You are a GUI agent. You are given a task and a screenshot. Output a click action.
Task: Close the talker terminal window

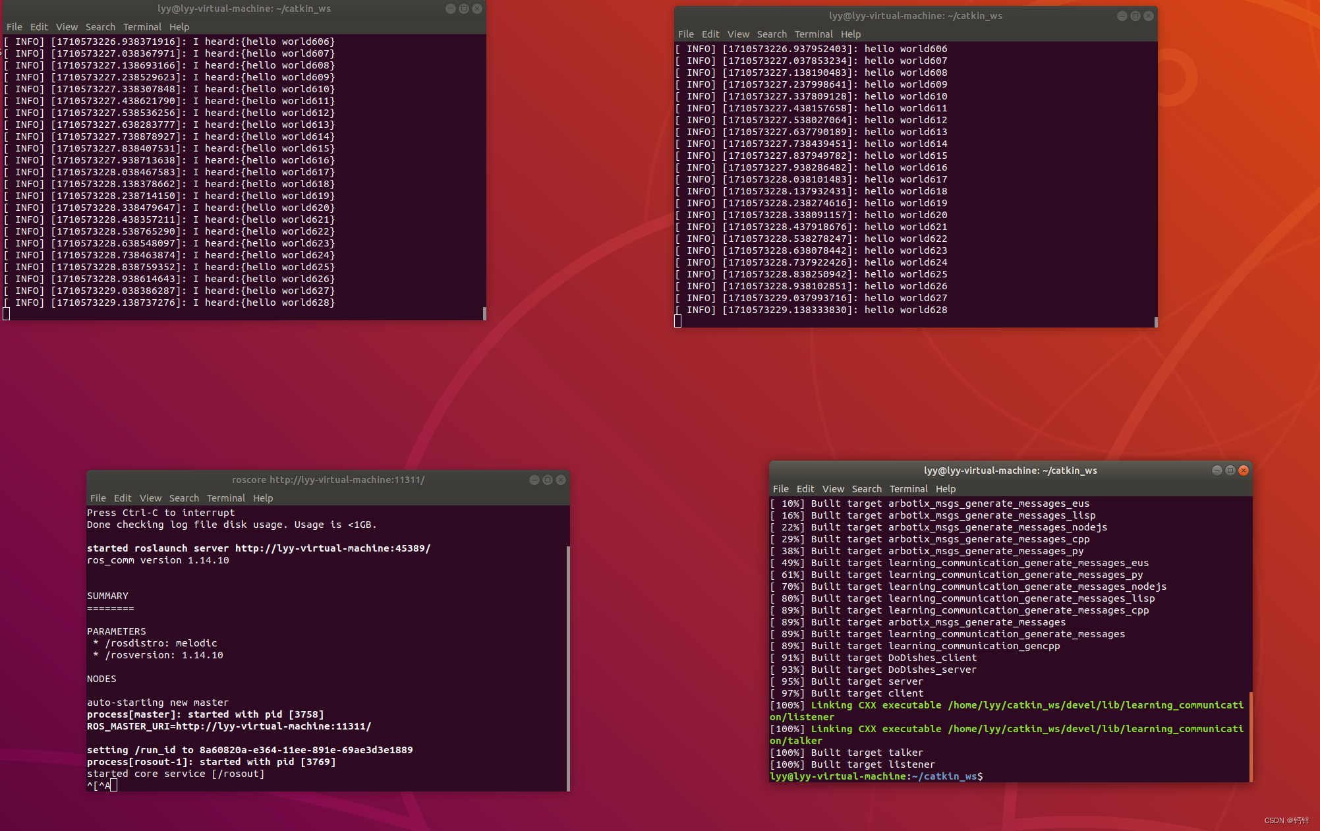tap(1149, 16)
